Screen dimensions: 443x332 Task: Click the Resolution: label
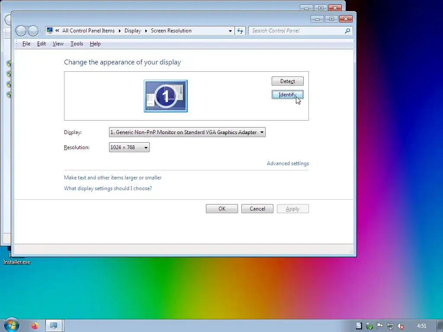77,147
